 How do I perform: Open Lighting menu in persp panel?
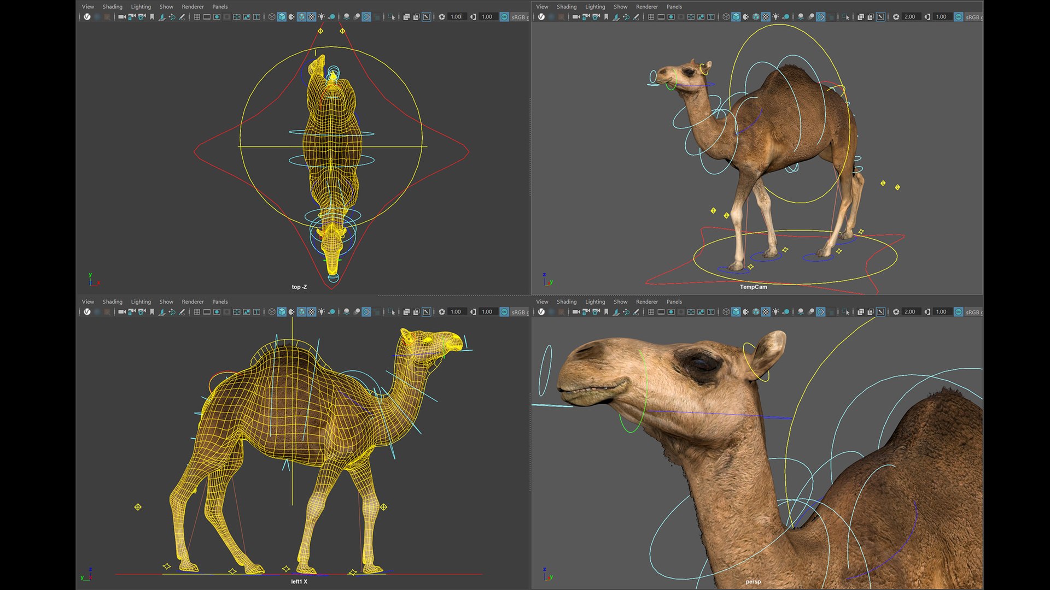coord(595,302)
